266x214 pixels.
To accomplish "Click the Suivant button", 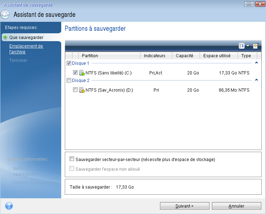I will click(185, 206).
